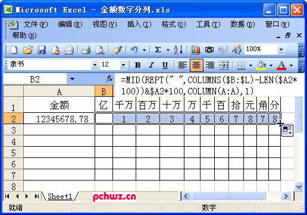Click the Camera tool icon
The width and height of the screenshot is (307, 215).
click(209, 50)
